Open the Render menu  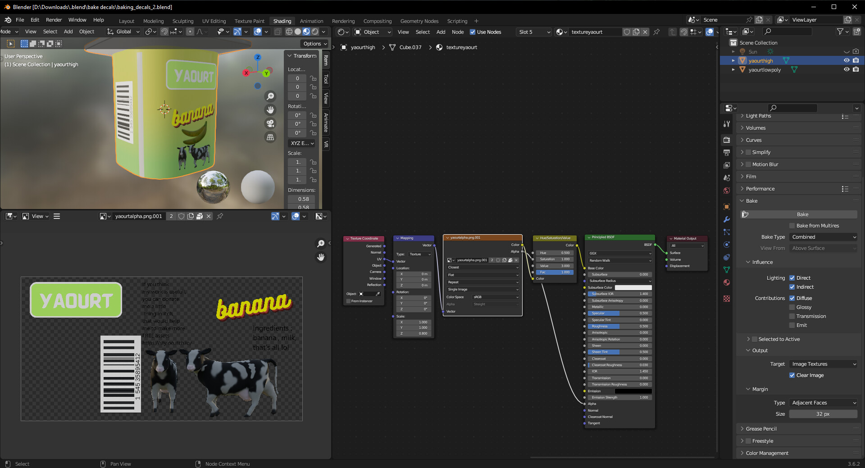tap(54, 20)
